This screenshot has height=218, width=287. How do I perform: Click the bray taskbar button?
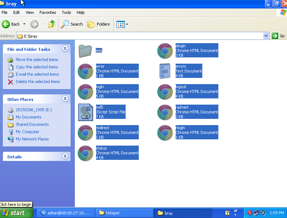pyautogui.click(x=183, y=213)
